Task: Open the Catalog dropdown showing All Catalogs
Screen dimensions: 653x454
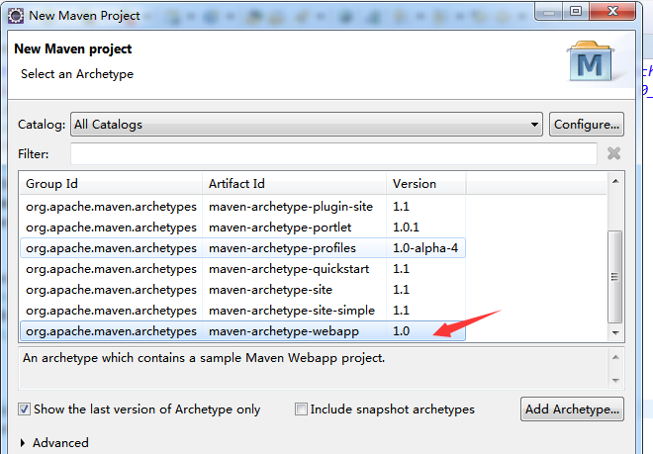Action: pos(306,124)
